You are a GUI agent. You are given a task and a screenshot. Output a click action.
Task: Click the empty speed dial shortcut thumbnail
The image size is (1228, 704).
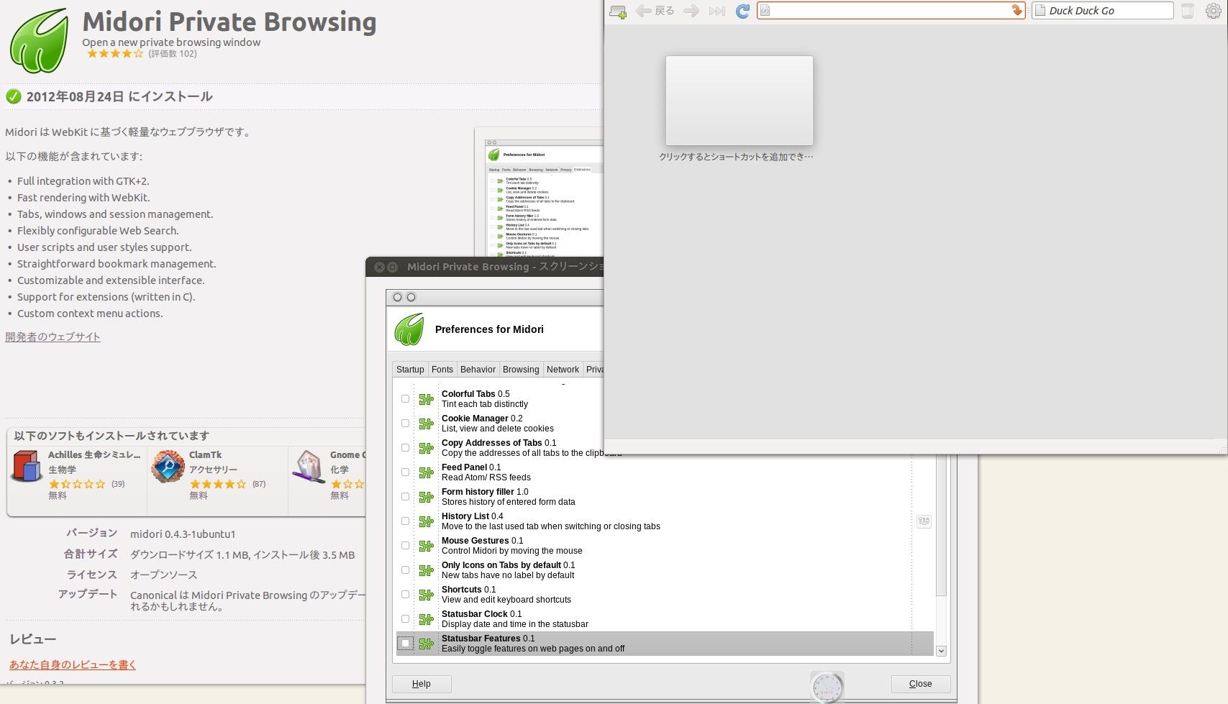point(740,101)
